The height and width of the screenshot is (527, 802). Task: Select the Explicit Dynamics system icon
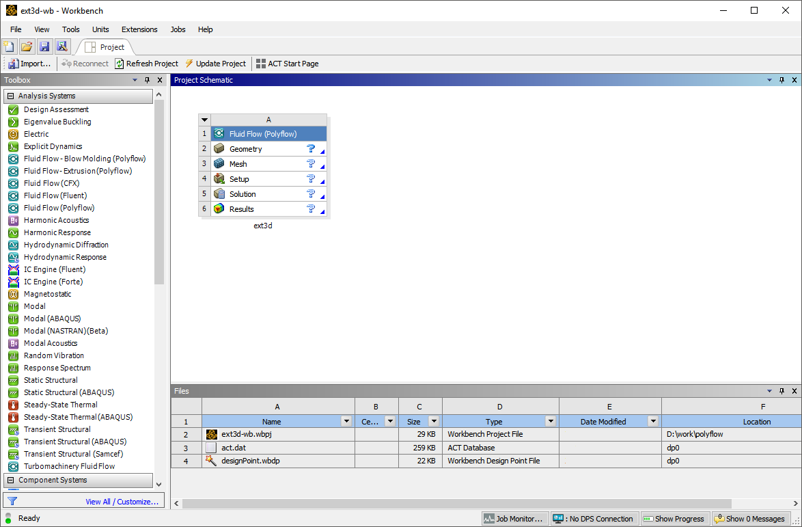(x=14, y=146)
